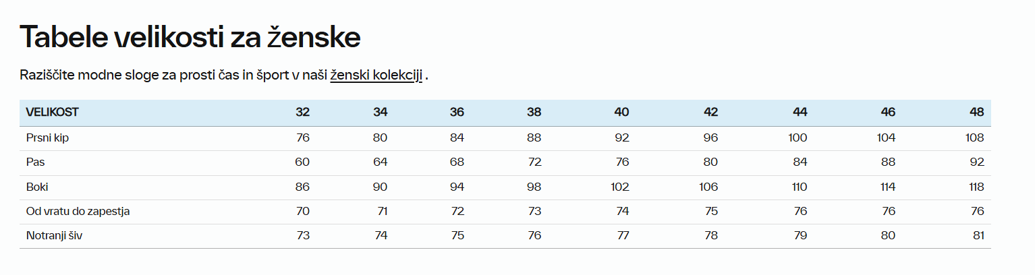The width and height of the screenshot is (1035, 275).
Task: Click the Pas row label
Action: 35,162
